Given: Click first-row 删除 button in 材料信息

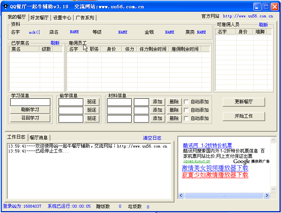Looking at the screenshot, I should pos(174,102).
